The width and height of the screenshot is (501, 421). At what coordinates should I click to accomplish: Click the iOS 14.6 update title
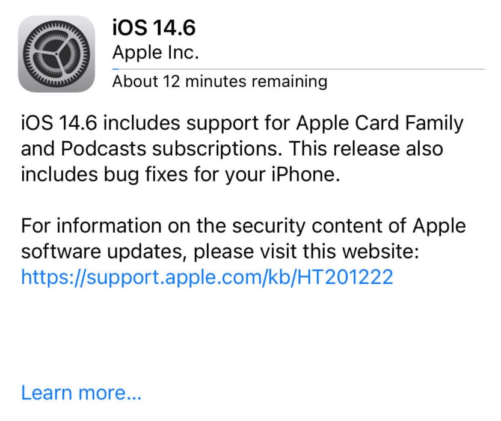tap(154, 28)
